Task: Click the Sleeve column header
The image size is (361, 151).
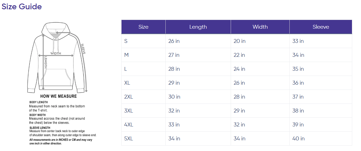Action: click(320, 27)
